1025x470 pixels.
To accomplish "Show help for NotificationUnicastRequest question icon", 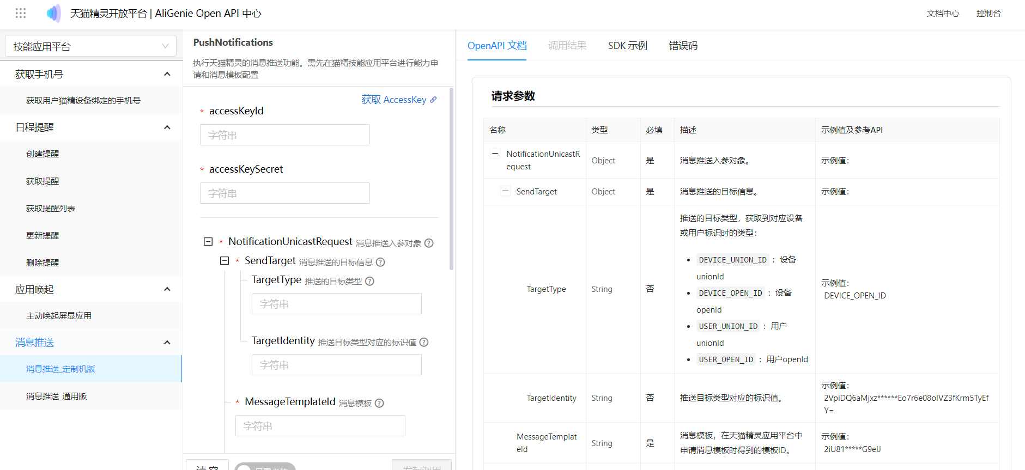I will pyautogui.click(x=429, y=243).
